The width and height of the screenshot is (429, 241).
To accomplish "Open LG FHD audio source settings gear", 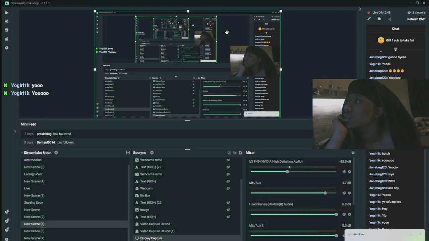I will click(x=350, y=172).
